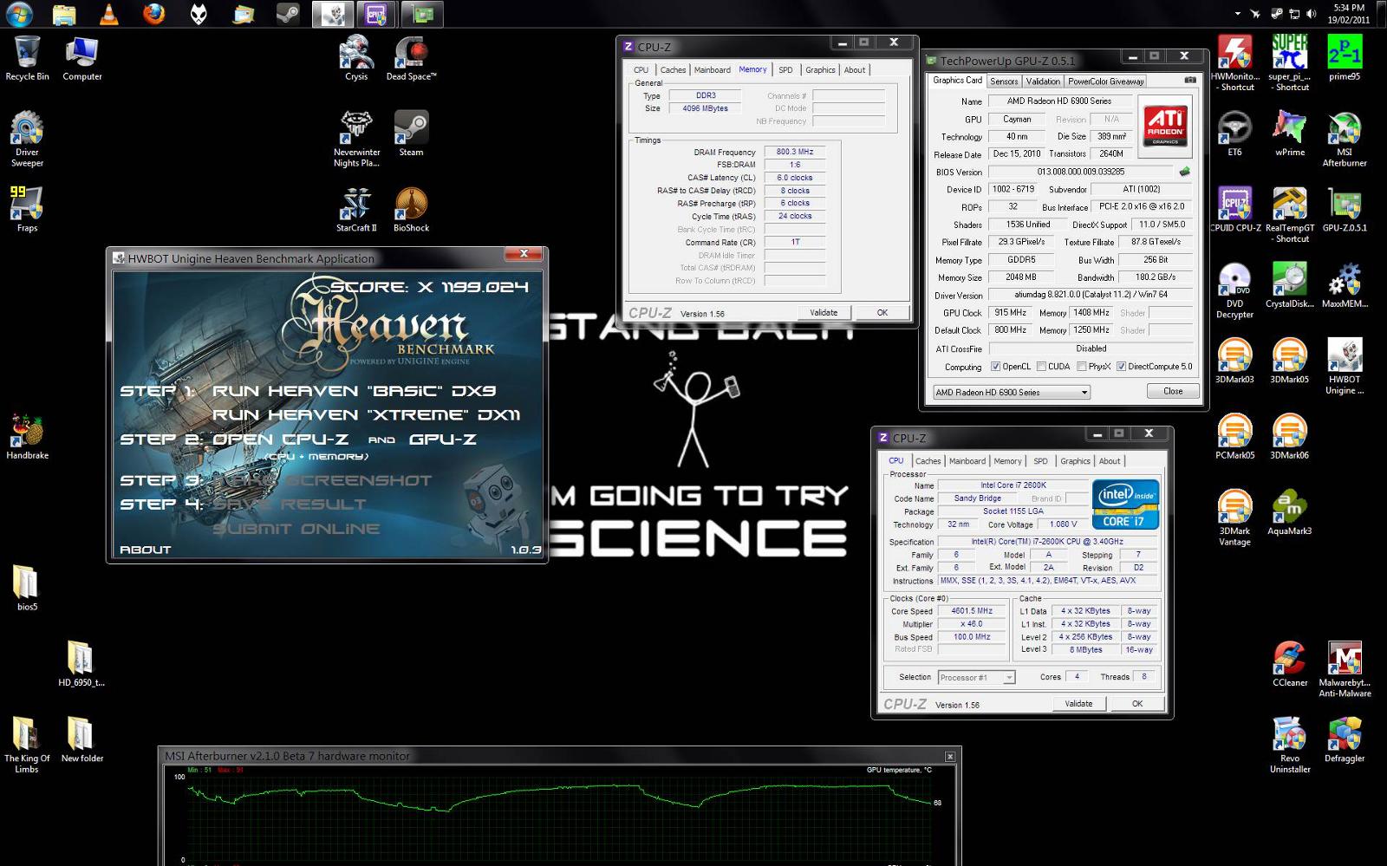The width and height of the screenshot is (1387, 866).
Task: Open The King Of Limbs folder
Action: point(27,746)
